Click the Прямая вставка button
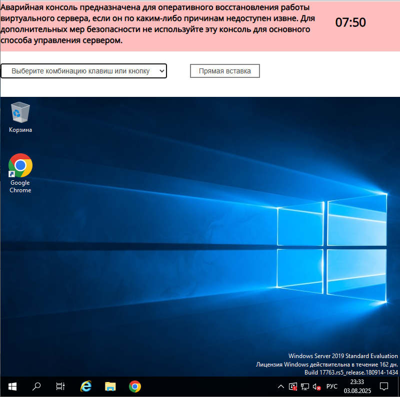 click(x=224, y=71)
